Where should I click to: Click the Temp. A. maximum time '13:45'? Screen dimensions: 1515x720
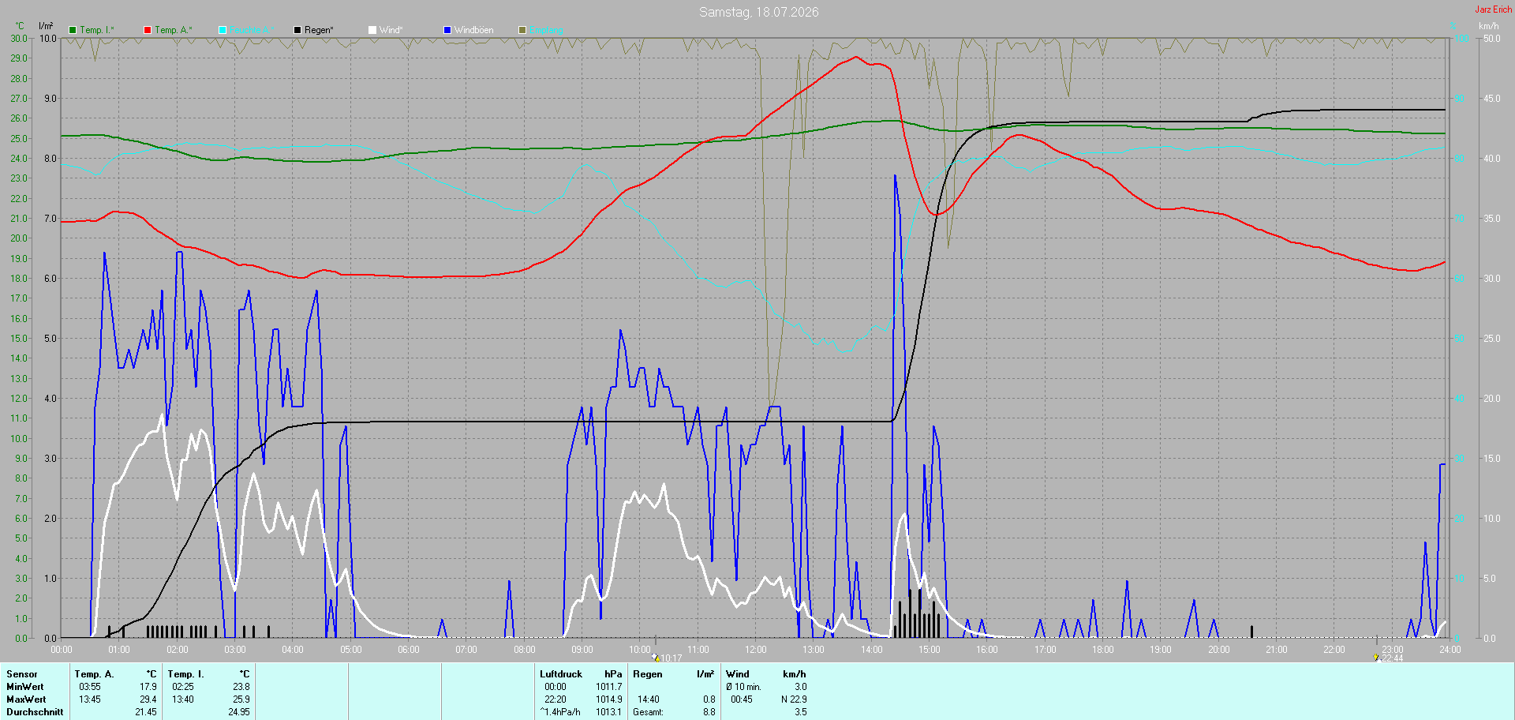point(90,699)
